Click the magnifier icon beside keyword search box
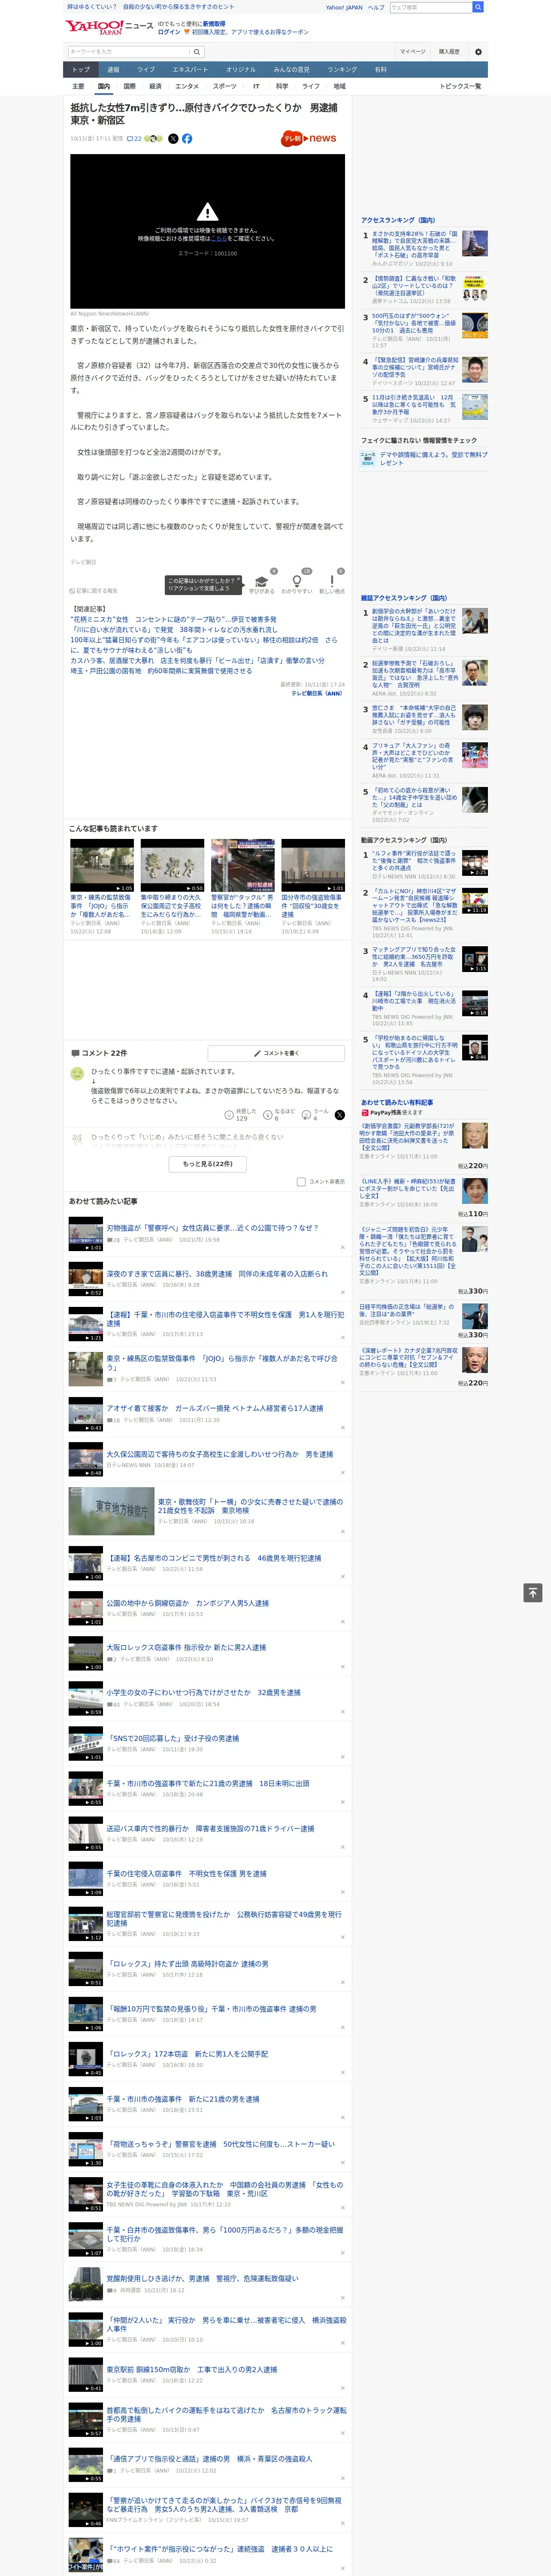Image resolution: width=551 pixels, height=2576 pixels. [x=196, y=52]
